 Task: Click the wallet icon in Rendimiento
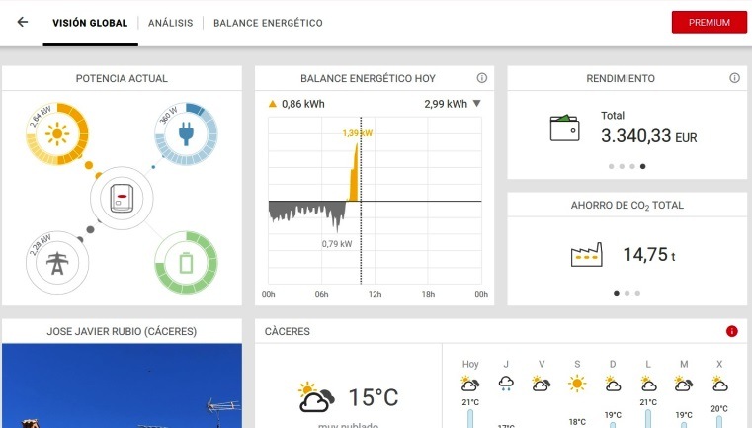pos(564,128)
